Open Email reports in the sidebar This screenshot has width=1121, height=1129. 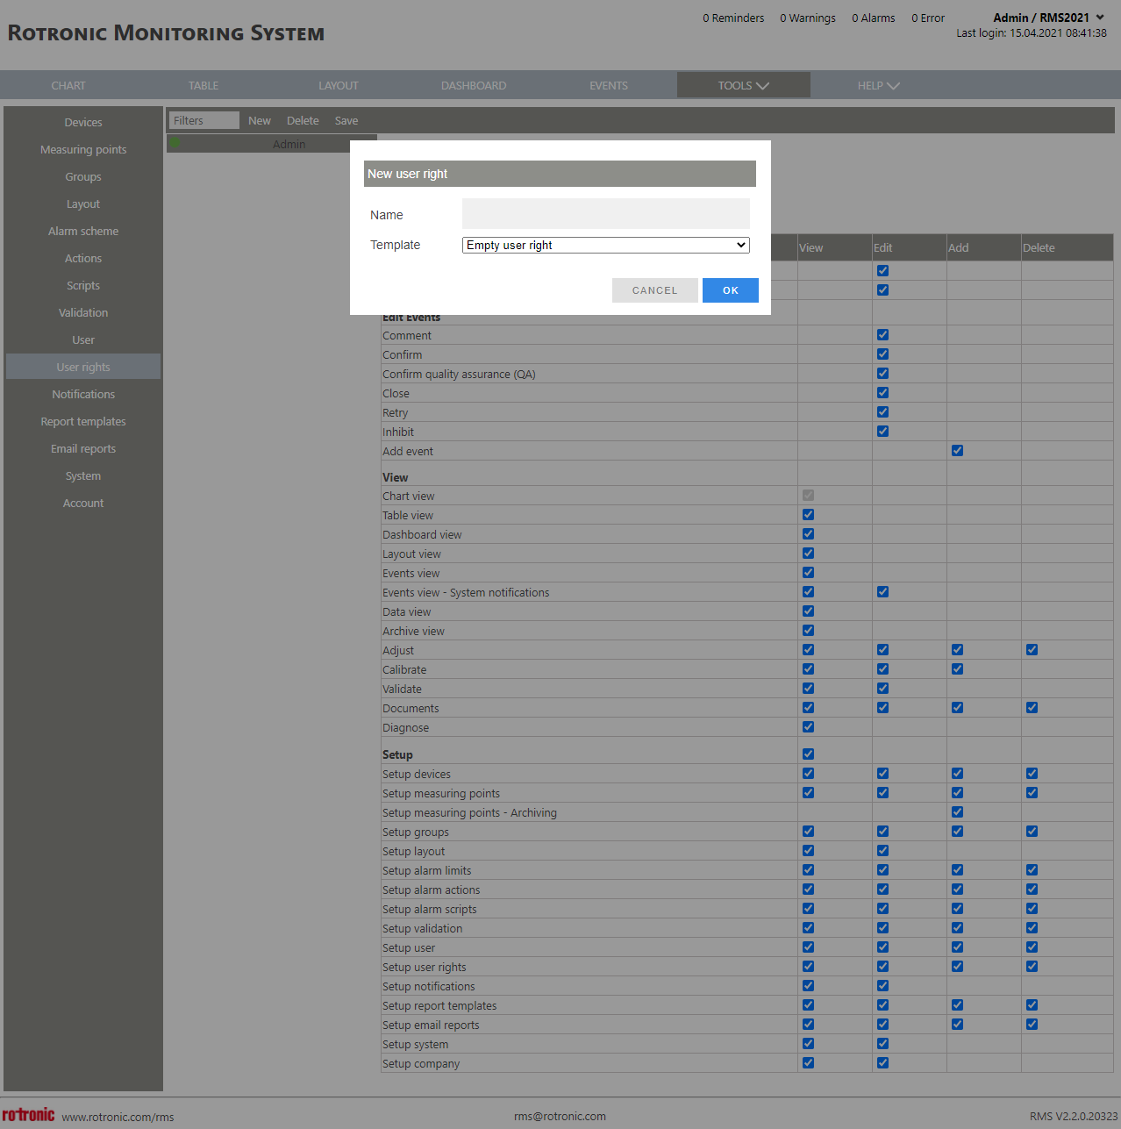(x=83, y=448)
